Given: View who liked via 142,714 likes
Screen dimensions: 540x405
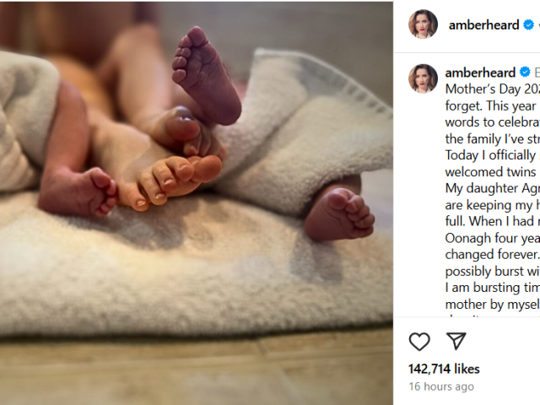Looking at the screenshot, I should pos(444,369).
